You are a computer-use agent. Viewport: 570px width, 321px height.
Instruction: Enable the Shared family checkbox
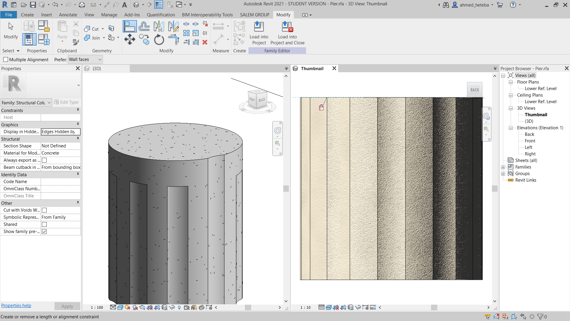pos(44,224)
